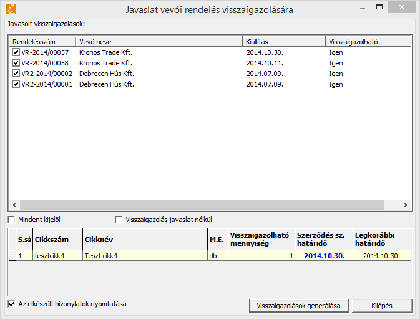Click Igen in the VR-2014/00058 row
Viewport: 420px width, 320px height.
pyautogui.click(x=336, y=63)
